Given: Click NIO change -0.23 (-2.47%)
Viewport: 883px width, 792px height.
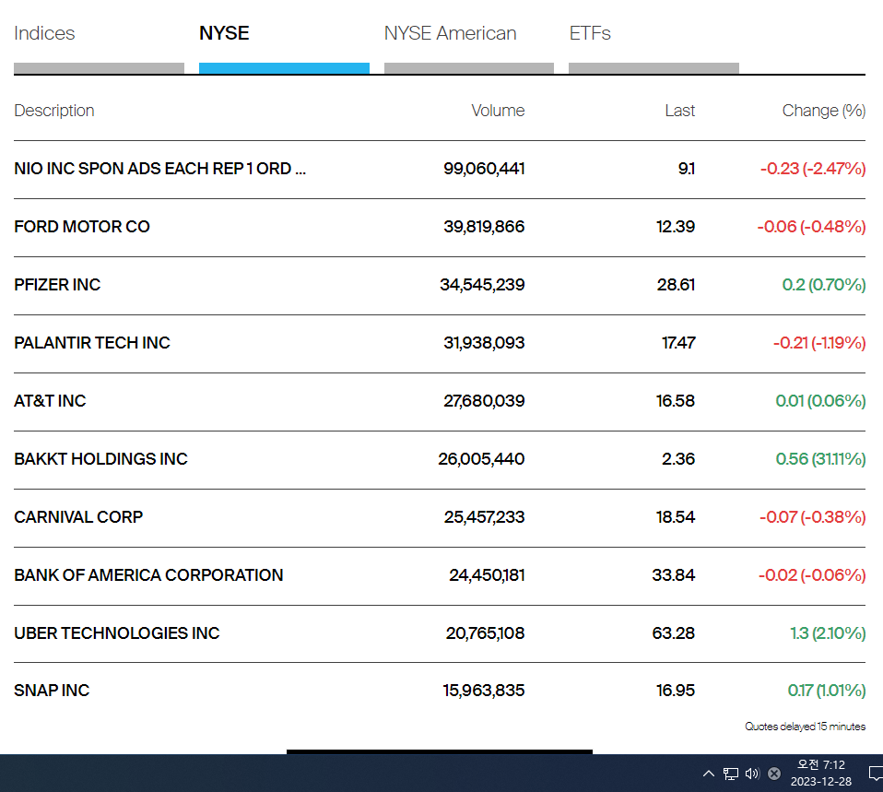Looking at the screenshot, I should pyautogui.click(x=813, y=169).
